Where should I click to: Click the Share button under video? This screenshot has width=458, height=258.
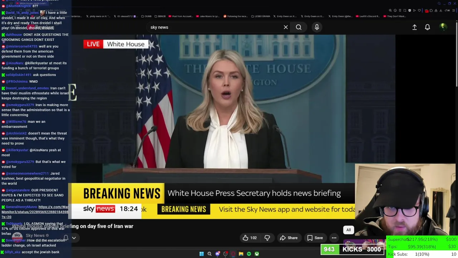click(289, 238)
